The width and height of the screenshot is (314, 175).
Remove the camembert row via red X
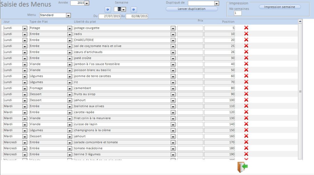pyautogui.click(x=246, y=88)
